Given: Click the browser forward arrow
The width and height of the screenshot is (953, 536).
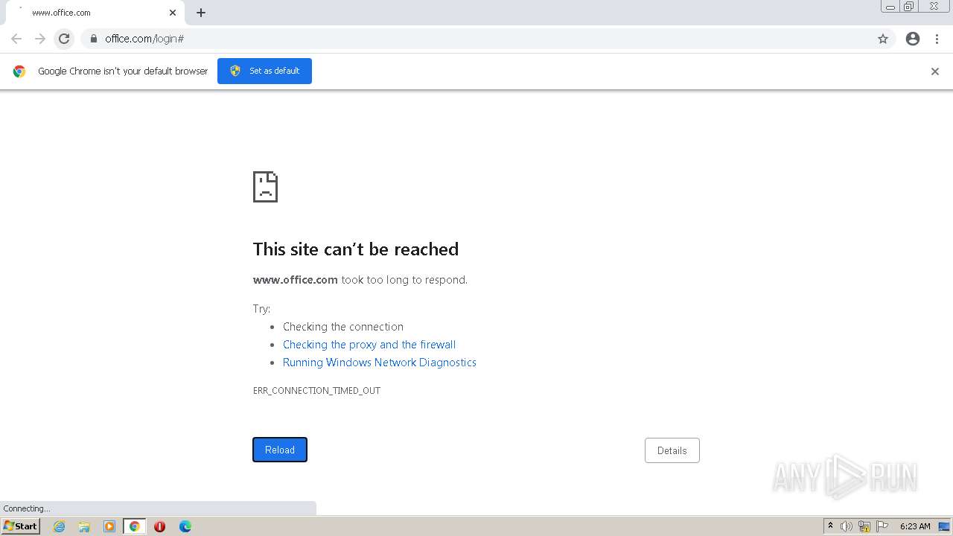Looking at the screenshot, I should click(x=40, y=39).
